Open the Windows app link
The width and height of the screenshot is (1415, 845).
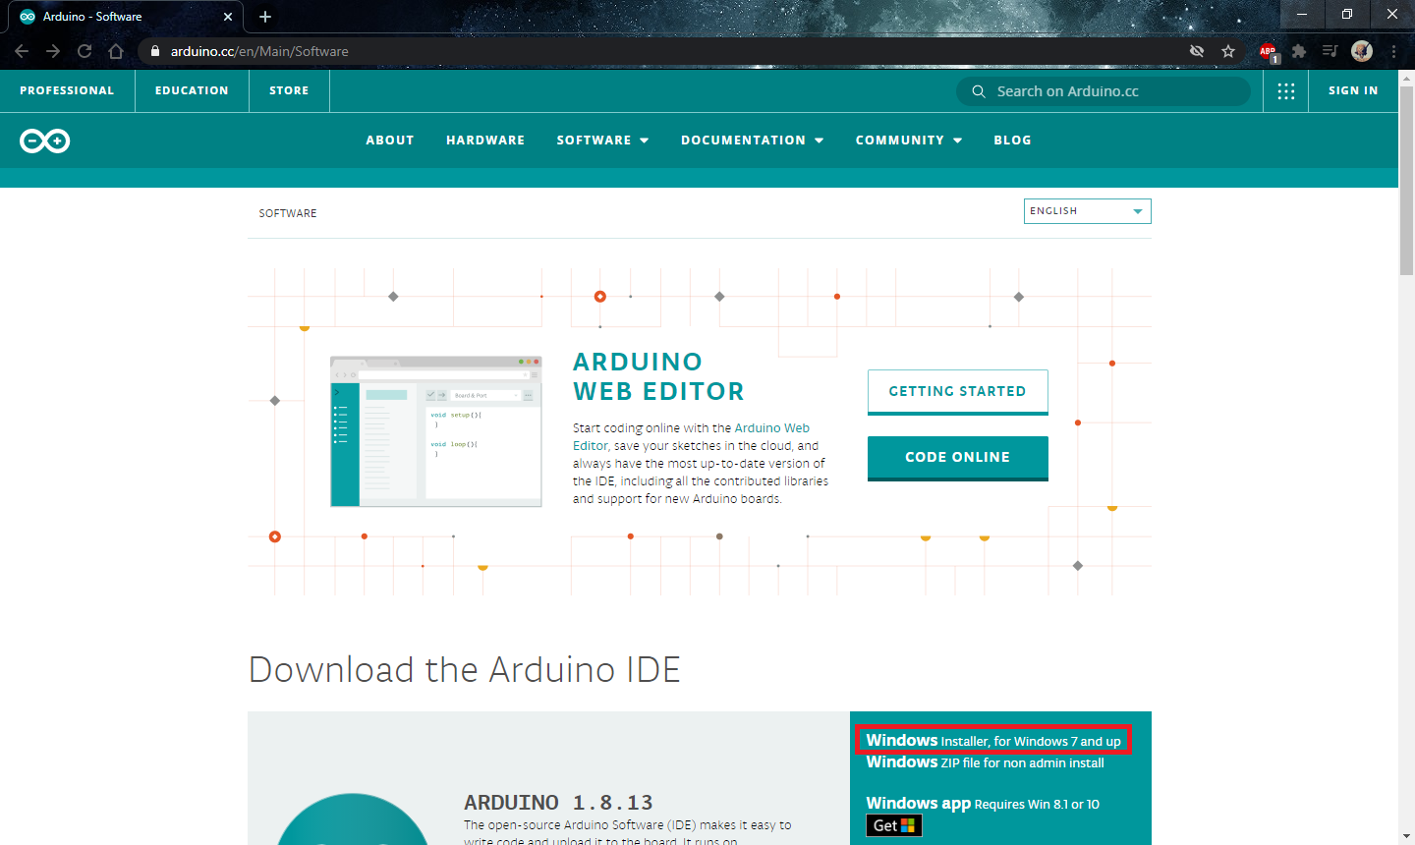click(x=983, y=804)
